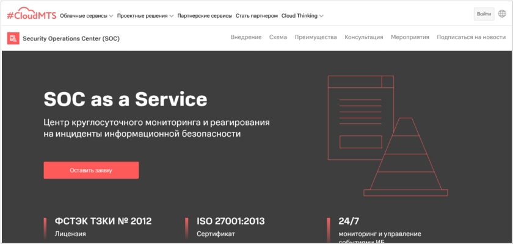Viewport: 513px width, 244px height.
Task: Click Security Operations Center (SOC) title
Action: pos(71,38)
